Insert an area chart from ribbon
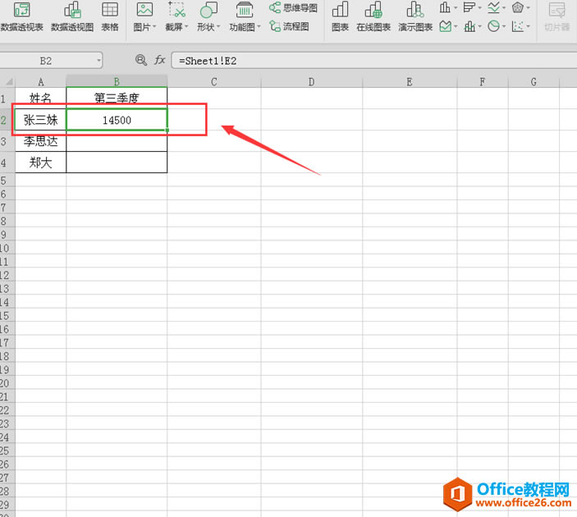577x517 pixels. [445, 26]
